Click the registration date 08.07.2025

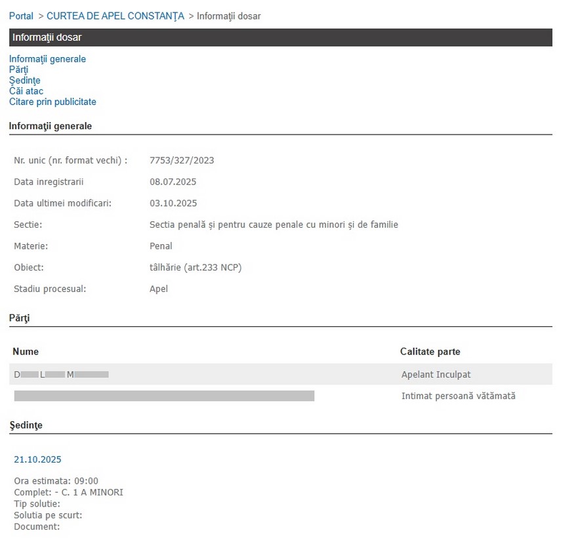[173, 182]
